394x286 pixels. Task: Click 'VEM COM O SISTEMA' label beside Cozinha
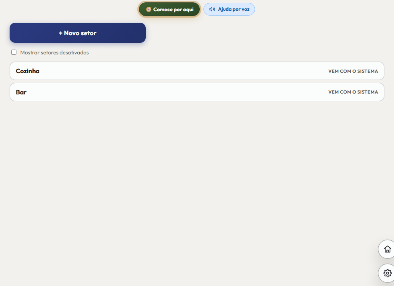tap(353, 71)
